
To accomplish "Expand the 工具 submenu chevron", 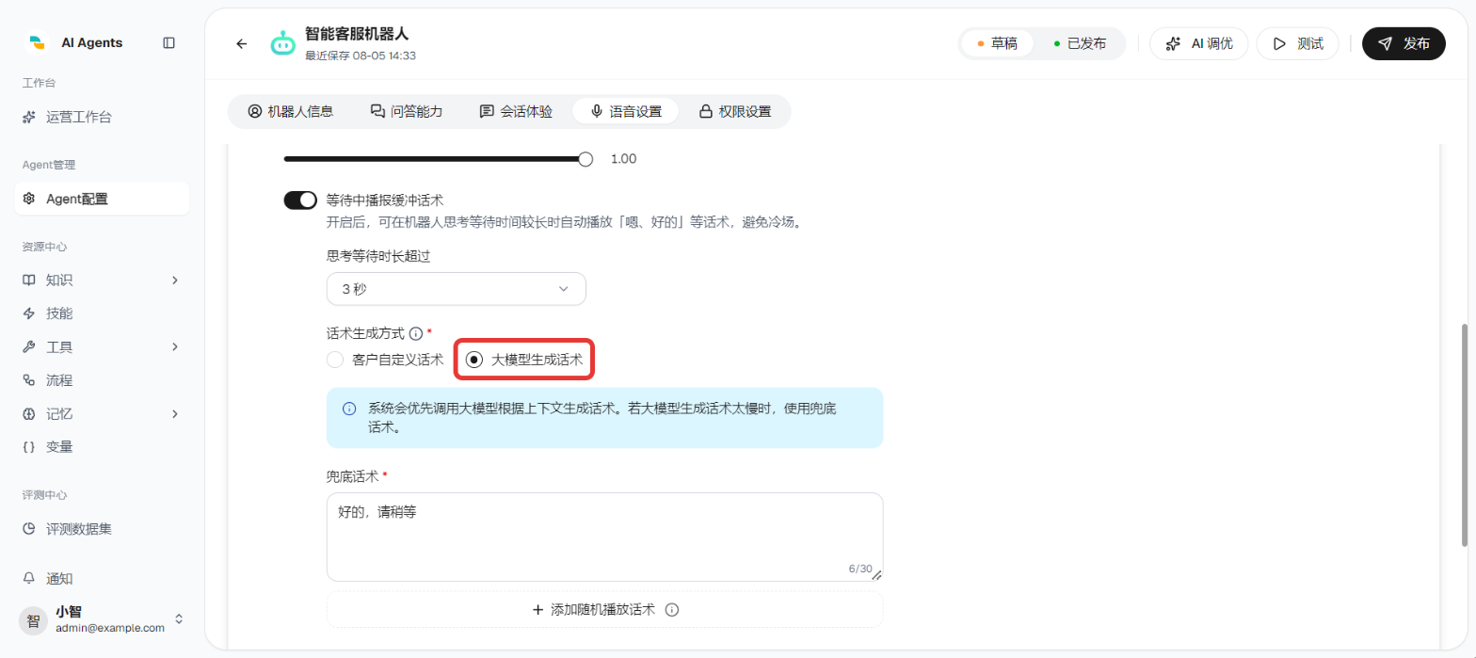I will 175,346.
